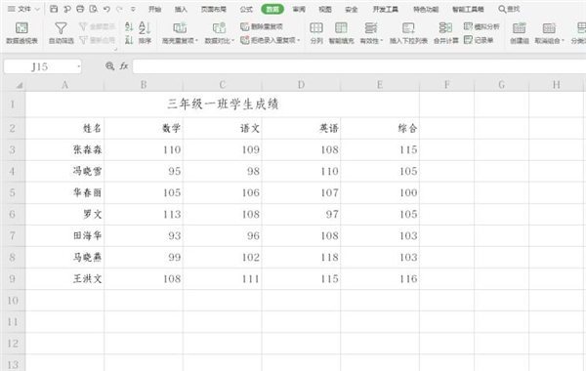The height and width of the screenshot is (371, 586).
Task: Open the 有效性 validation dropdown
Action: (x=371, y=33)
